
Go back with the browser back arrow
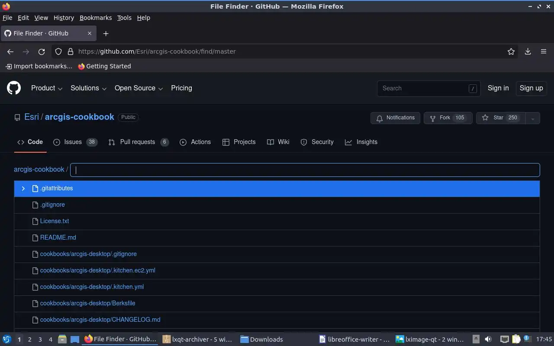click(x=10, y=51)
